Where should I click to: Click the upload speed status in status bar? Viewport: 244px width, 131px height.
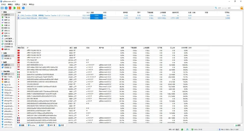[x=229, y=129]
